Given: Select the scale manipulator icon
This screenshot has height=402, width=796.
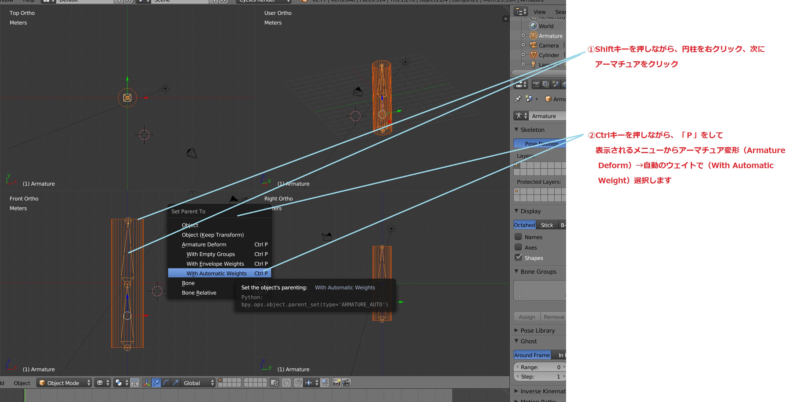Looking at the screenshot, I should pyautogui.click(x=176, y=383).
